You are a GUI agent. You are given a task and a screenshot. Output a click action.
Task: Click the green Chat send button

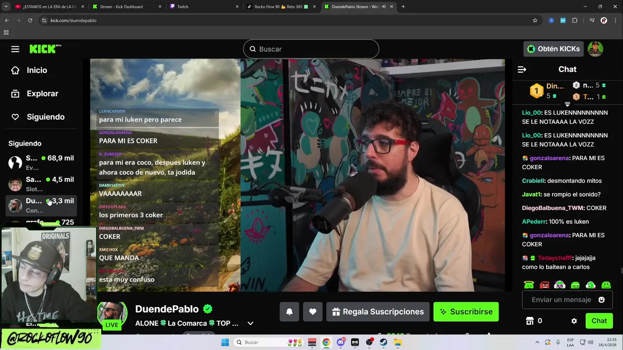599,321
